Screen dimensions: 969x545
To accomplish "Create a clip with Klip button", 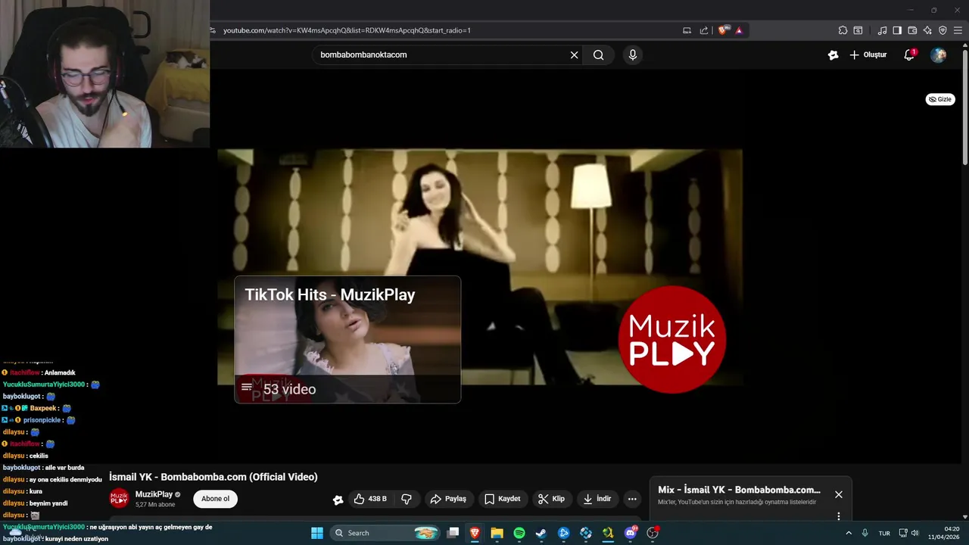I will [x=551, y=499].
